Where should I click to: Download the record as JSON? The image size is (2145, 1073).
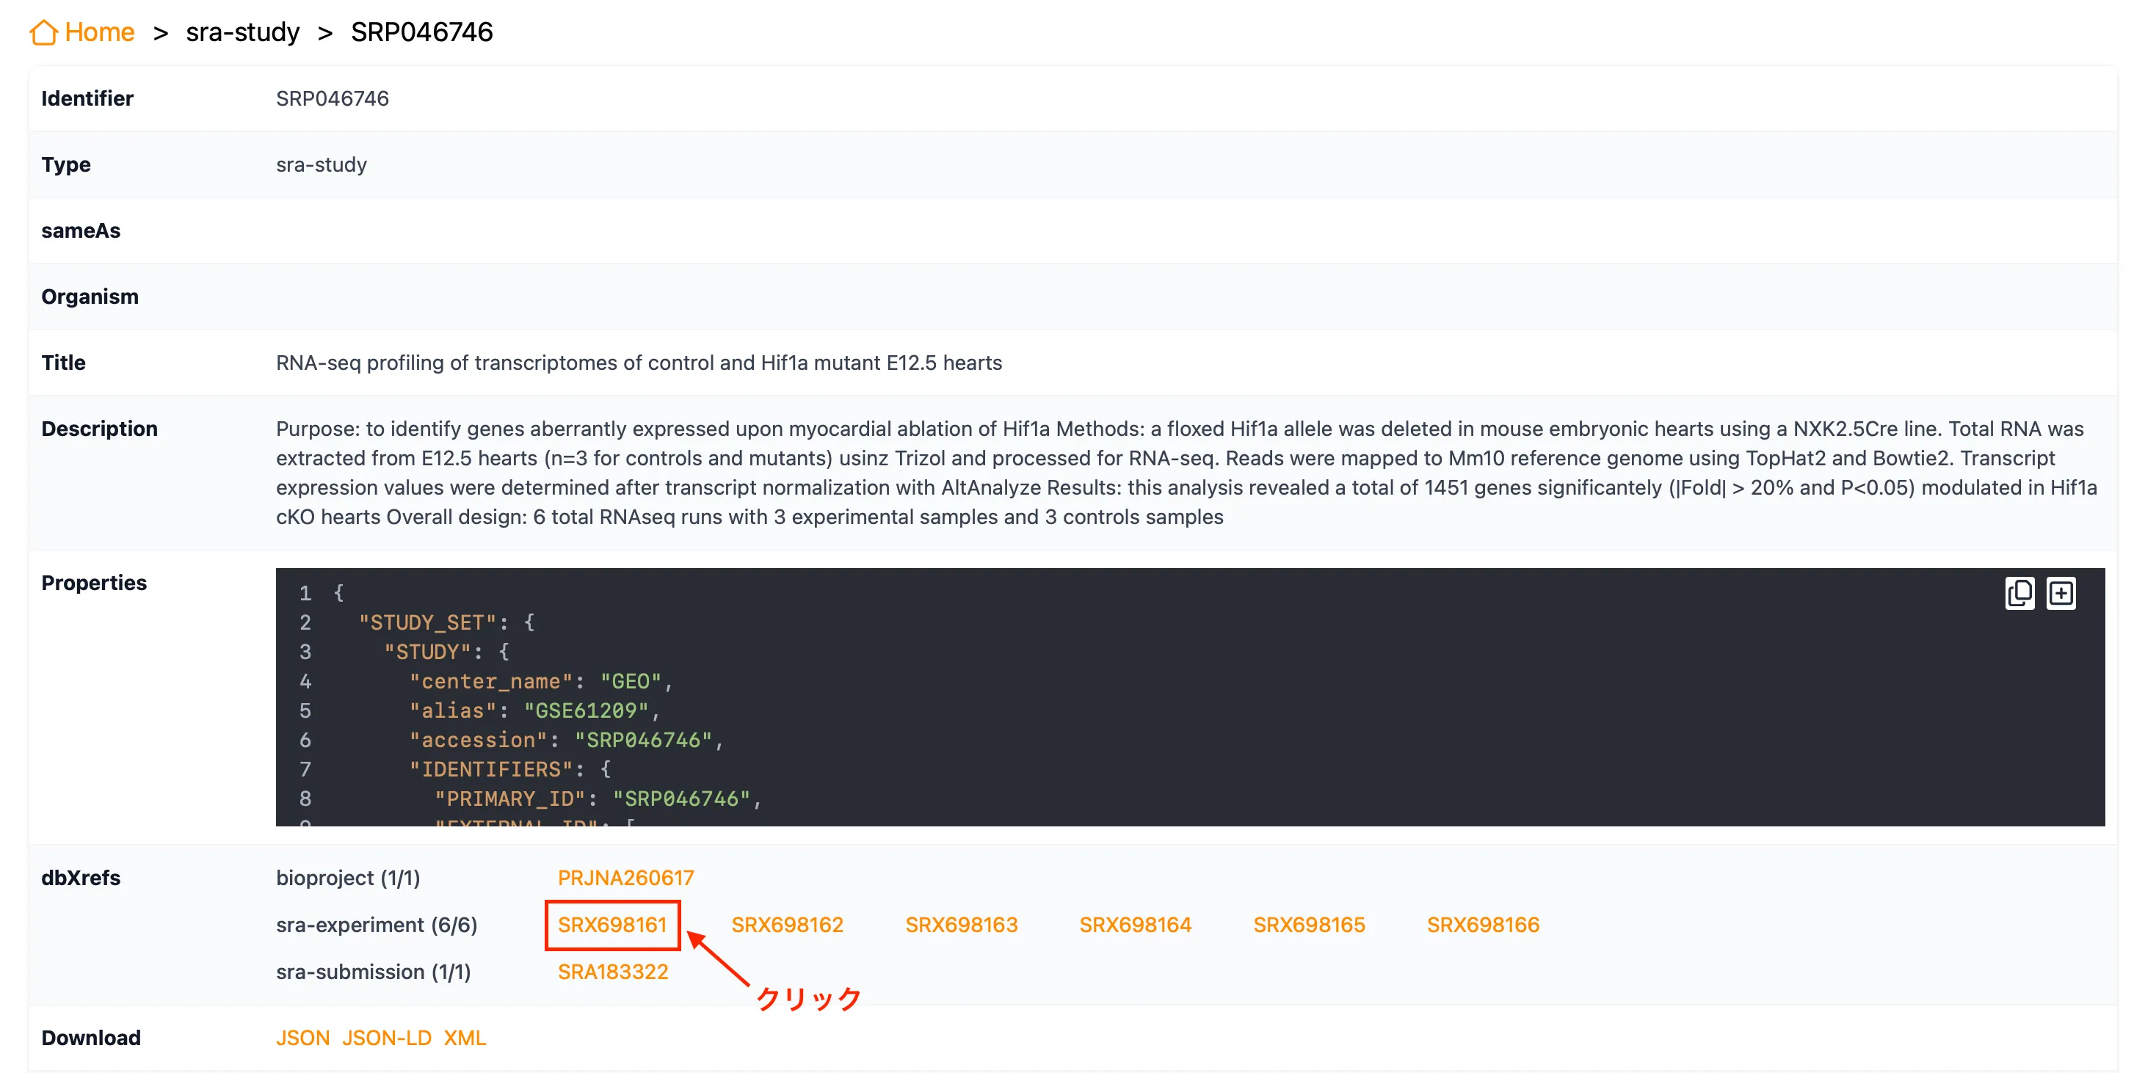click(x=302, y=1038)
